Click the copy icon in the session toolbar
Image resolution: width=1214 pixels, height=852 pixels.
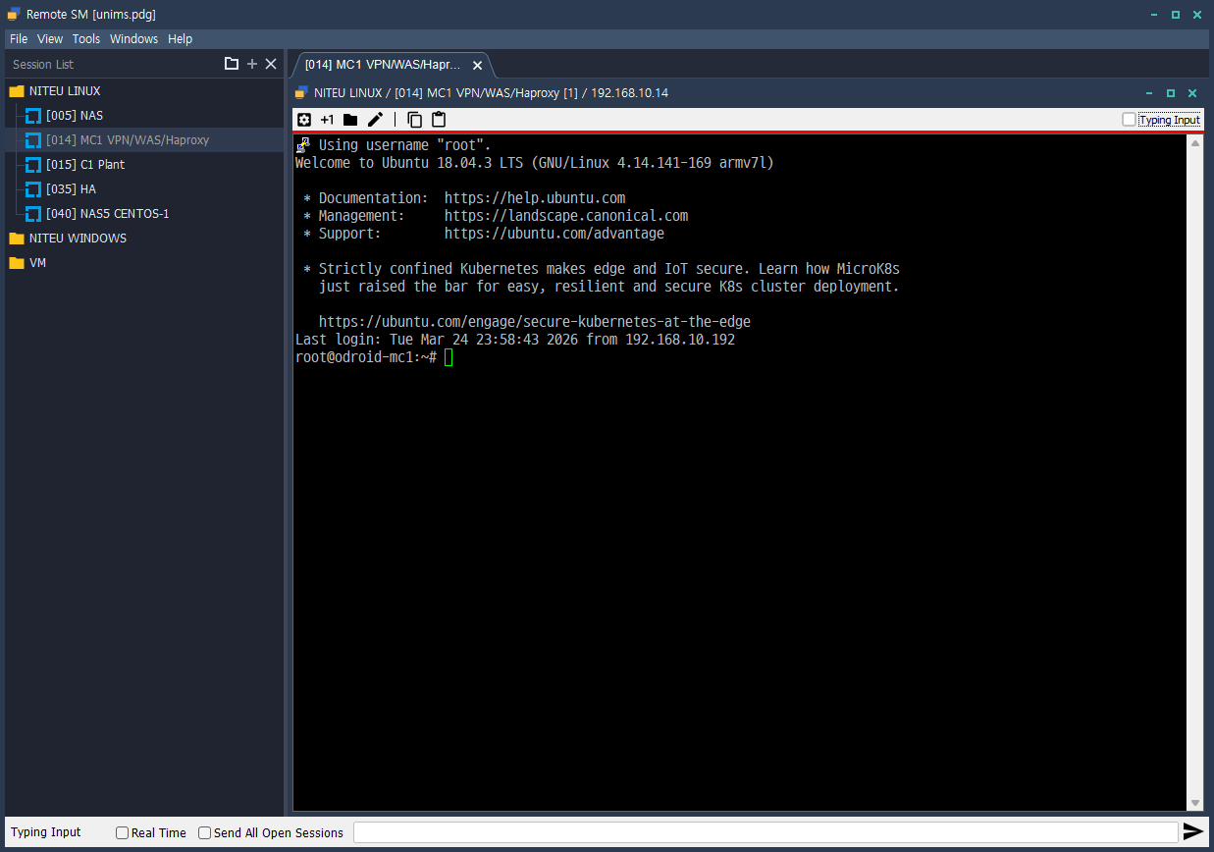click(414, 119)
